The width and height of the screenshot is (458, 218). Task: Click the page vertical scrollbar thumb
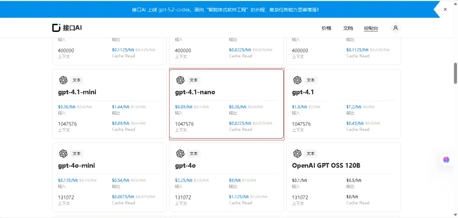coord(455,73)
